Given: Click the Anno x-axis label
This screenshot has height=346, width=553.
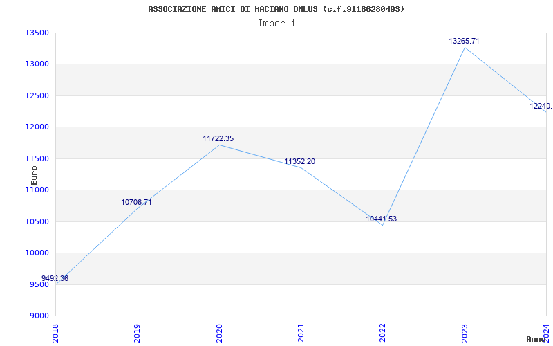Looking at the screenshot, I should [x=536, y=339].
